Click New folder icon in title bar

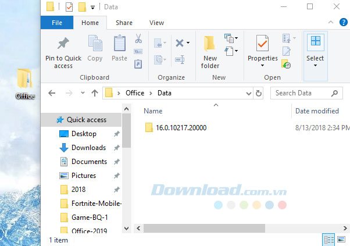[x=82, y=7]
